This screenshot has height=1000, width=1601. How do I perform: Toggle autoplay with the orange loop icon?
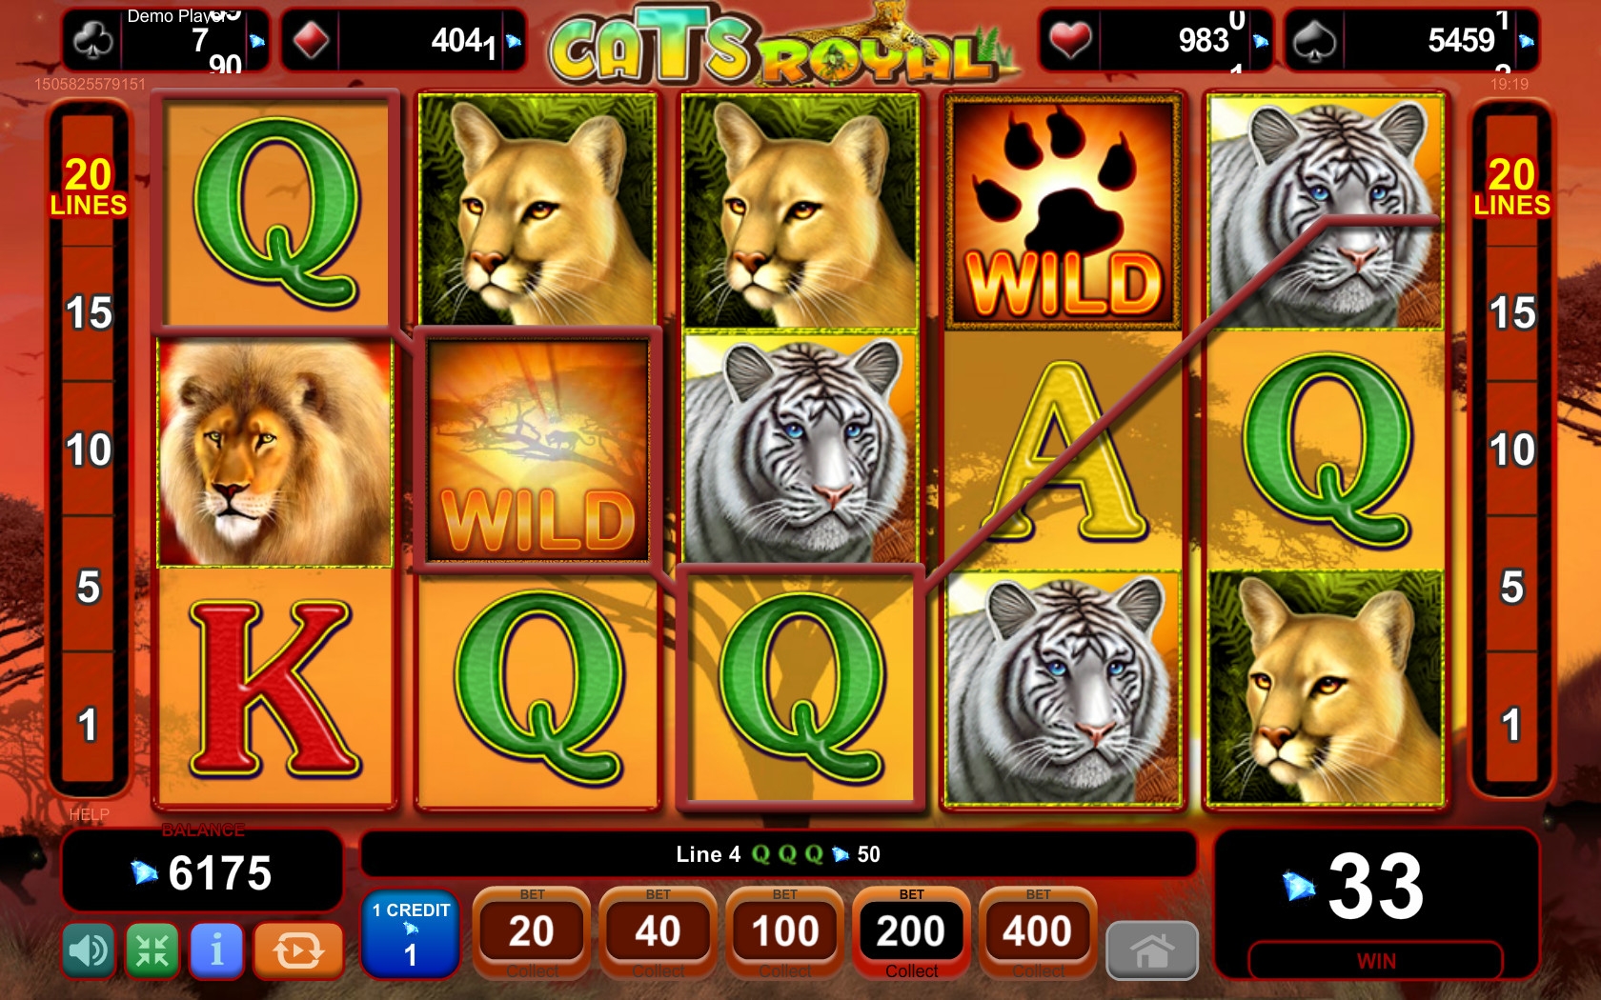[298, 950]
